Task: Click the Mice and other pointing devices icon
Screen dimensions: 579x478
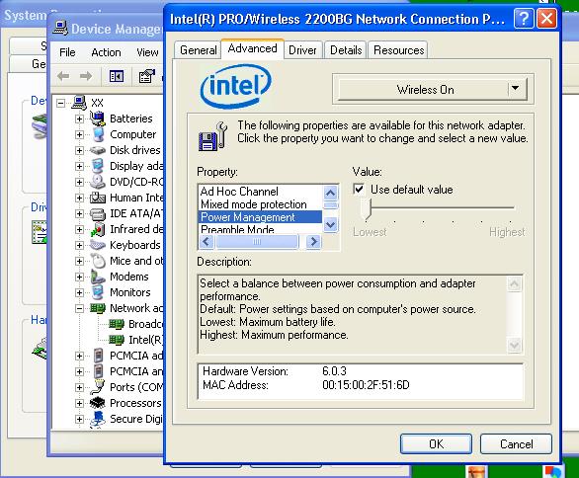Action: click(x=99, y=261)
